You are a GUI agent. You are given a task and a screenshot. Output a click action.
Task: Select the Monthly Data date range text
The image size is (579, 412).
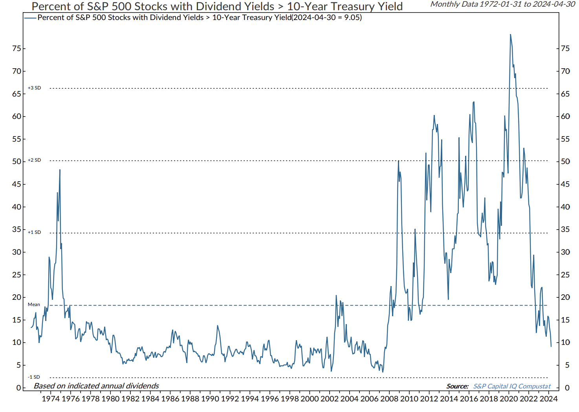tap(503, 4)
